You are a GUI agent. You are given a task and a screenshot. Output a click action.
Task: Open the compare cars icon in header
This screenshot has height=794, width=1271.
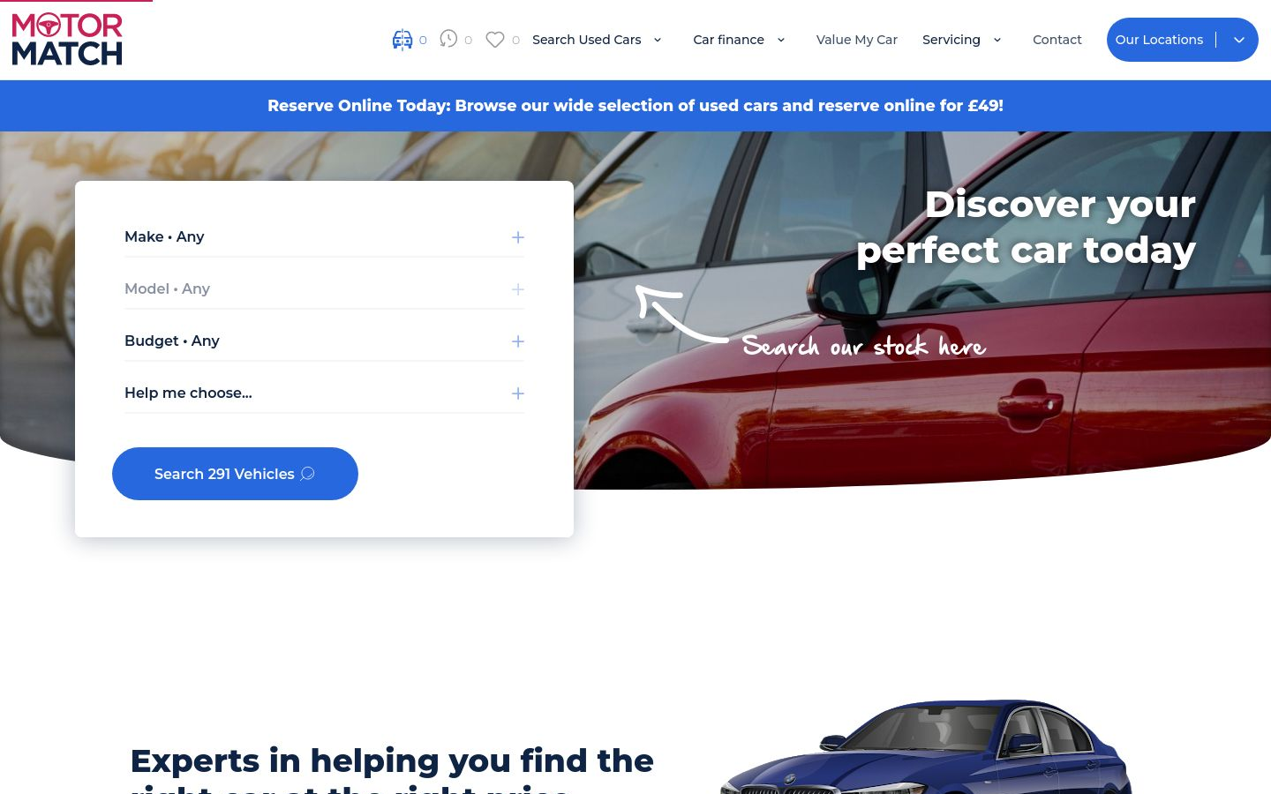(402, 40)
